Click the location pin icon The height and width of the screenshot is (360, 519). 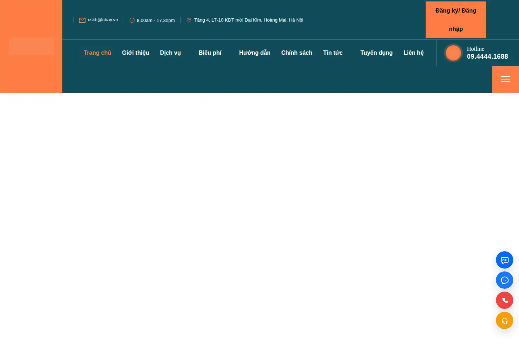pos(188,20)
